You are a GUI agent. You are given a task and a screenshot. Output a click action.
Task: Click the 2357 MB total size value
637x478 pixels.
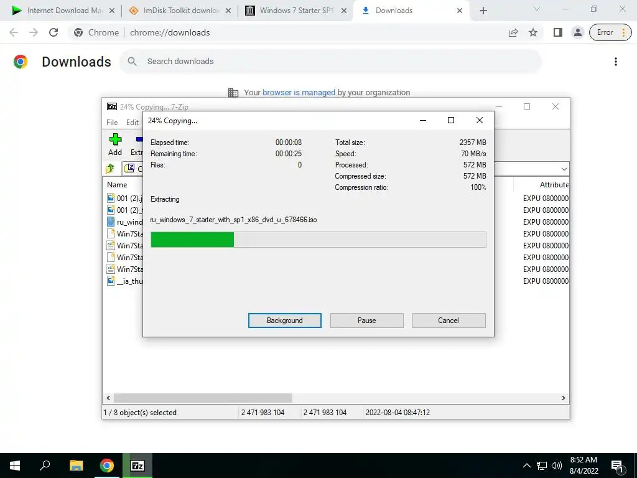tap(473, 143)
